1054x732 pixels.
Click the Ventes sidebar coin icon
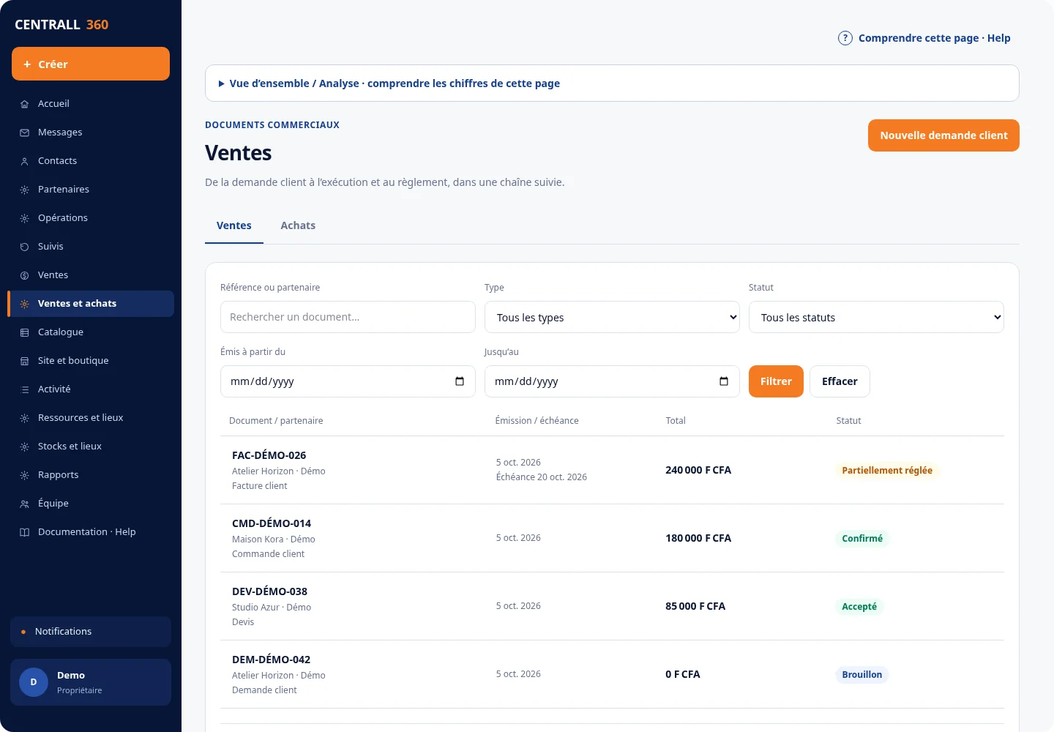pos(24,275)
